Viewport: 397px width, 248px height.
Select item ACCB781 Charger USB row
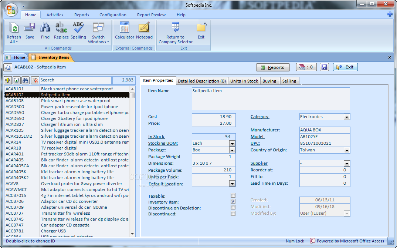[67, 231]
